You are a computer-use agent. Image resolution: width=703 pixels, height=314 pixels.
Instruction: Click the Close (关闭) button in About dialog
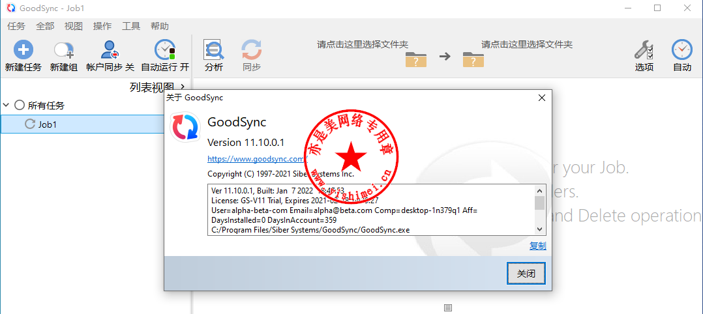coord(526,273)
